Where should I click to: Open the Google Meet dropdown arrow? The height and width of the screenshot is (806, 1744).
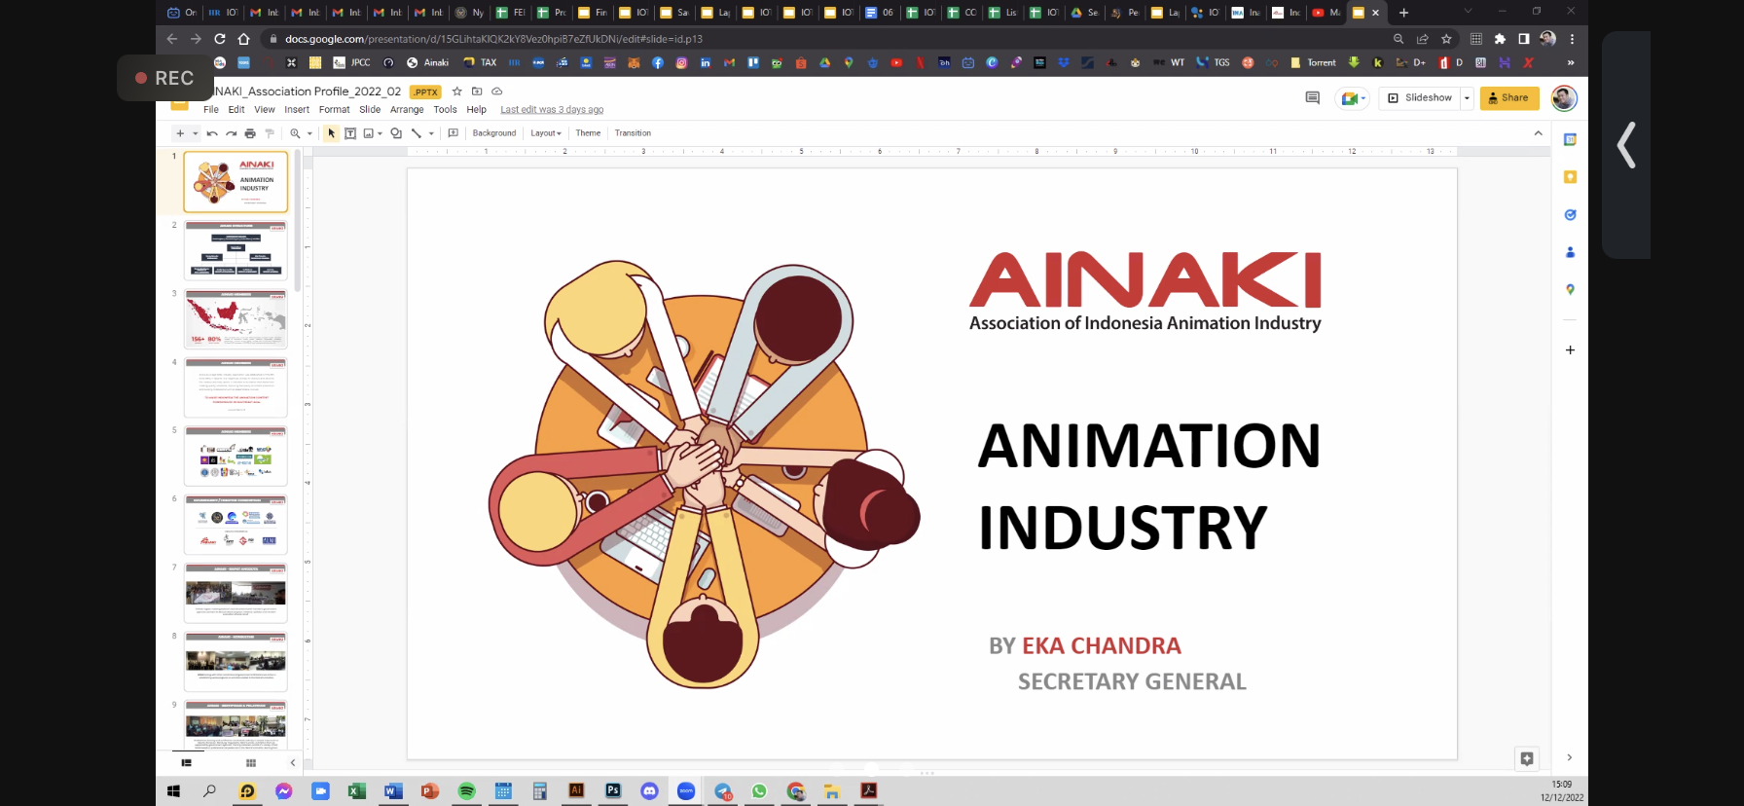click(x=1363, y=98)
